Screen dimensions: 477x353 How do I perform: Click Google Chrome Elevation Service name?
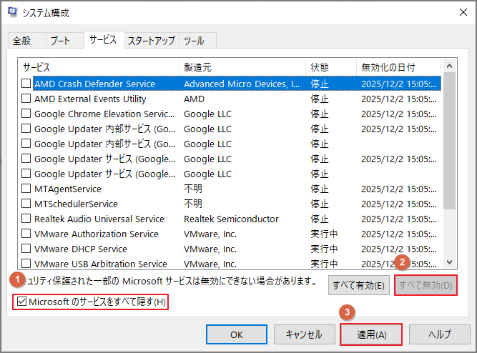click(x=104, y=114)
